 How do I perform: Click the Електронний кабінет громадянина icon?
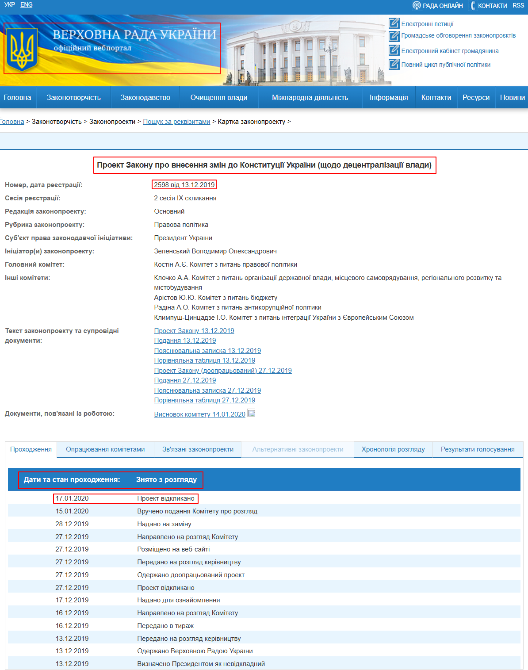click(x=394, y=50)
